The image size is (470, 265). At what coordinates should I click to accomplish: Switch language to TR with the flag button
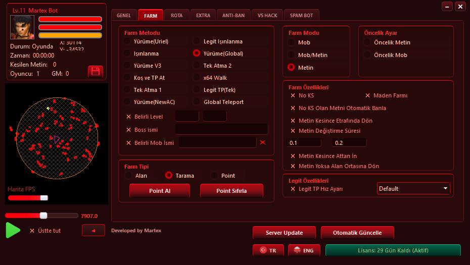point(268,250)
